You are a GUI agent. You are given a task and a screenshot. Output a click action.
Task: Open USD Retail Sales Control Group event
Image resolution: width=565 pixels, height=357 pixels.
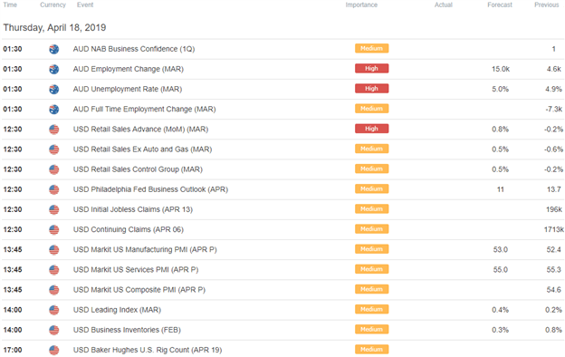click(138, 169)
